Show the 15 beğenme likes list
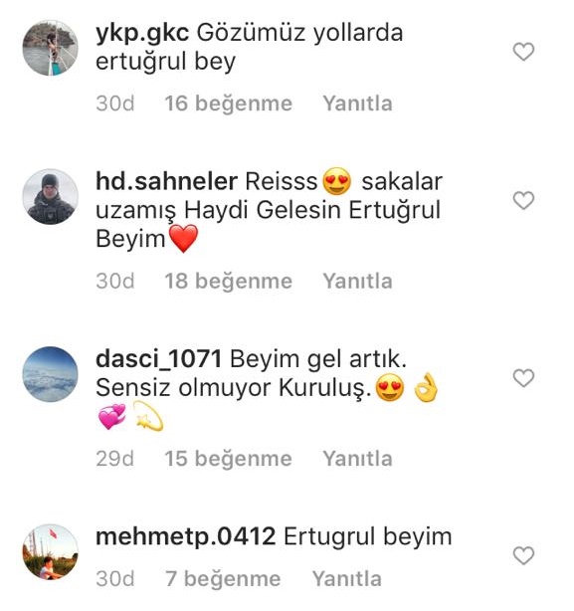 (228, 459)
